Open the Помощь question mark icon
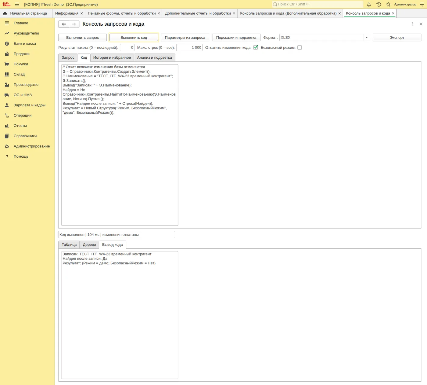The height and width of the screenshot is (385, 427). pyautogui.click(x=7, y=157)
